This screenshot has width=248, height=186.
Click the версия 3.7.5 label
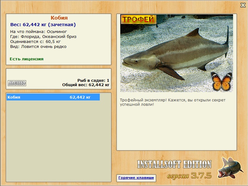point(189,175)
